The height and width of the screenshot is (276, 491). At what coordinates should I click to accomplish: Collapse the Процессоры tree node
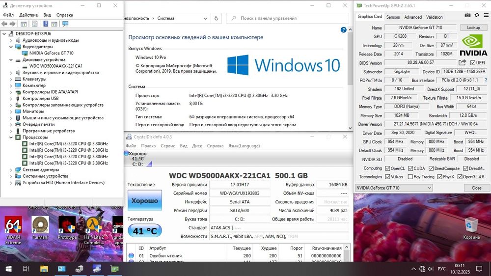pos(11,137)
